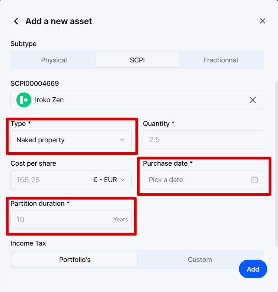Viewport: 278px width, 292px height.
Task: Select the SCPI subtype tab
Action: click(137, 60)
